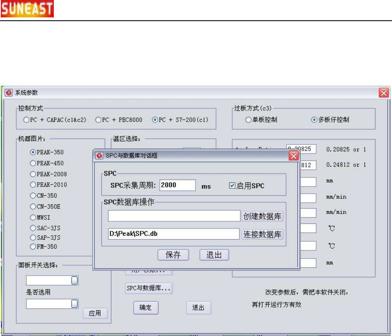
Task: Click 退出 in 系统参数 window
Action: pyautogui.click(x=199, y=308)
